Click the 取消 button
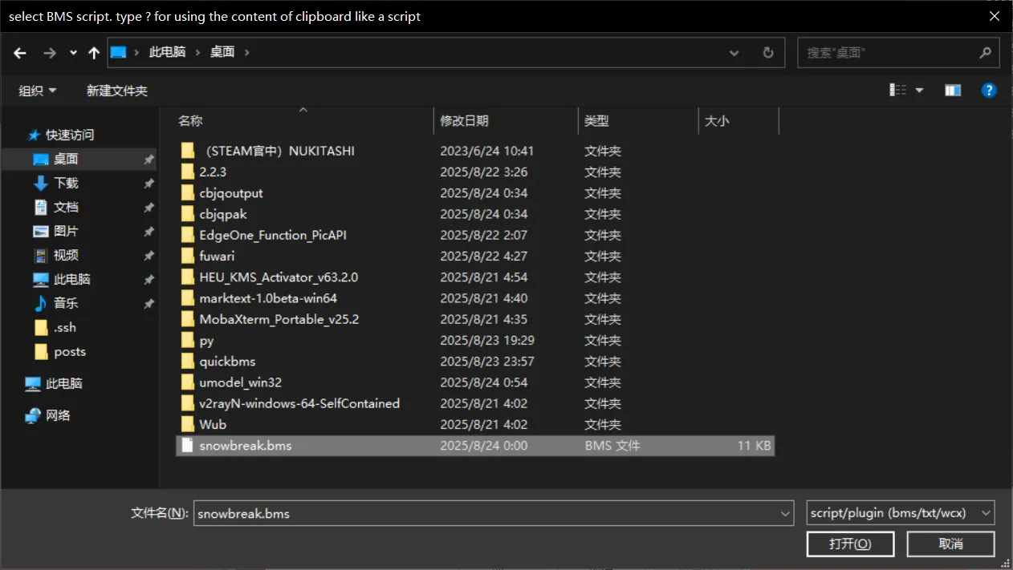This screenshot has width=1013, height=570. [950, 544]
